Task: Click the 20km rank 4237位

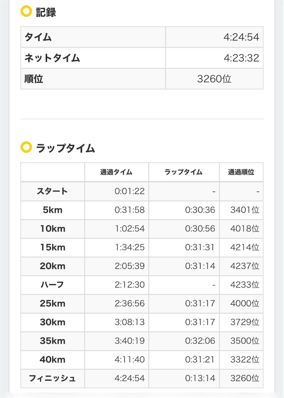Action: tap(245, 266)
